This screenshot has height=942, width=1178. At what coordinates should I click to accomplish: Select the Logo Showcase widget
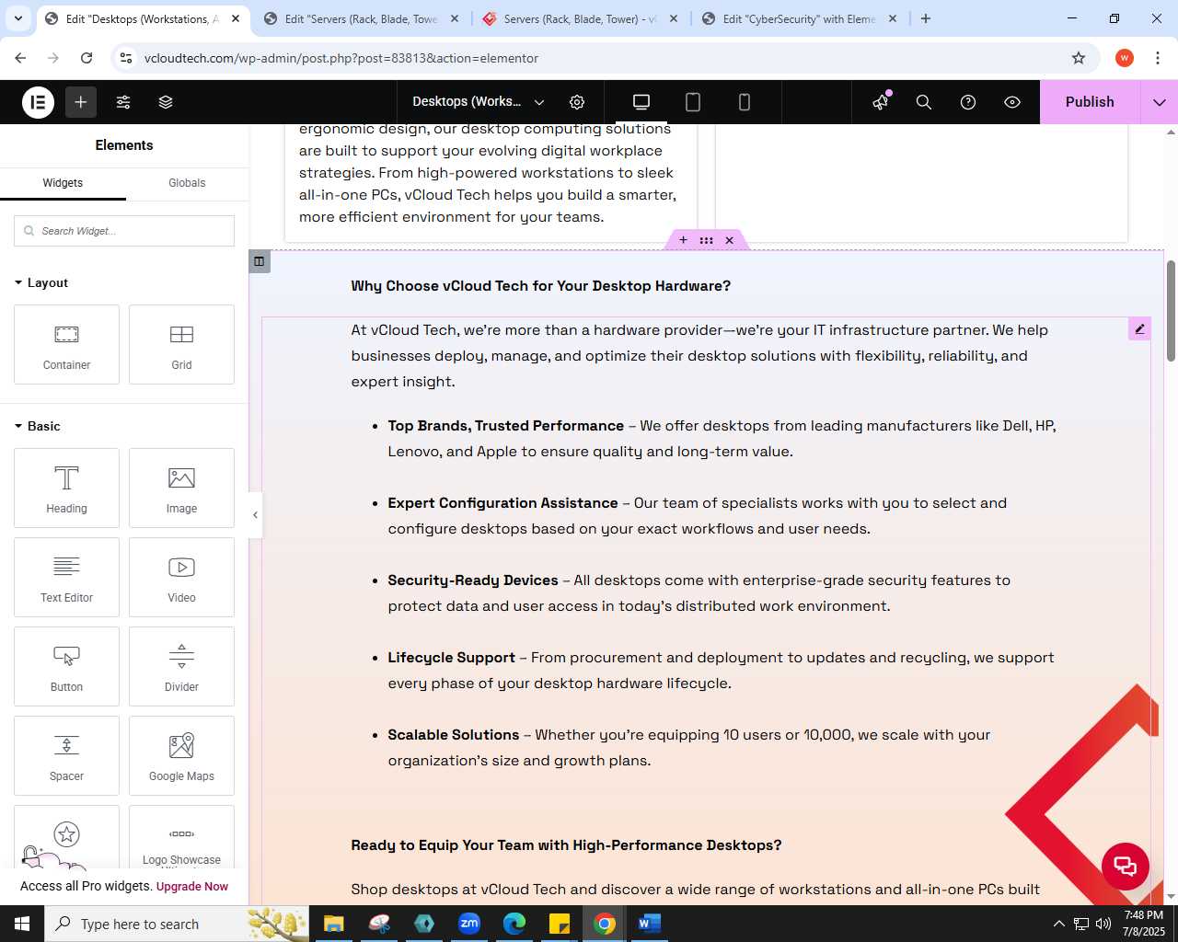[181, 837]
